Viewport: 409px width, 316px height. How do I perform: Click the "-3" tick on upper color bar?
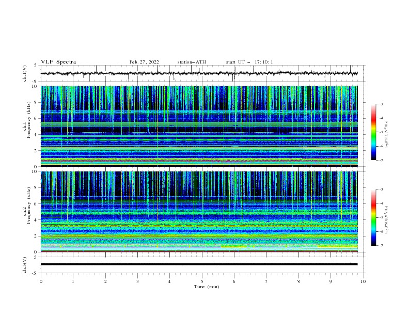pos(381,104)
